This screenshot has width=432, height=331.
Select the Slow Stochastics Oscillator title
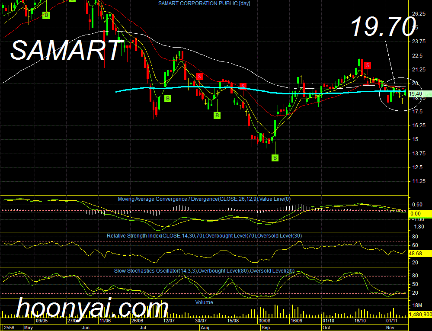[204, 271]
